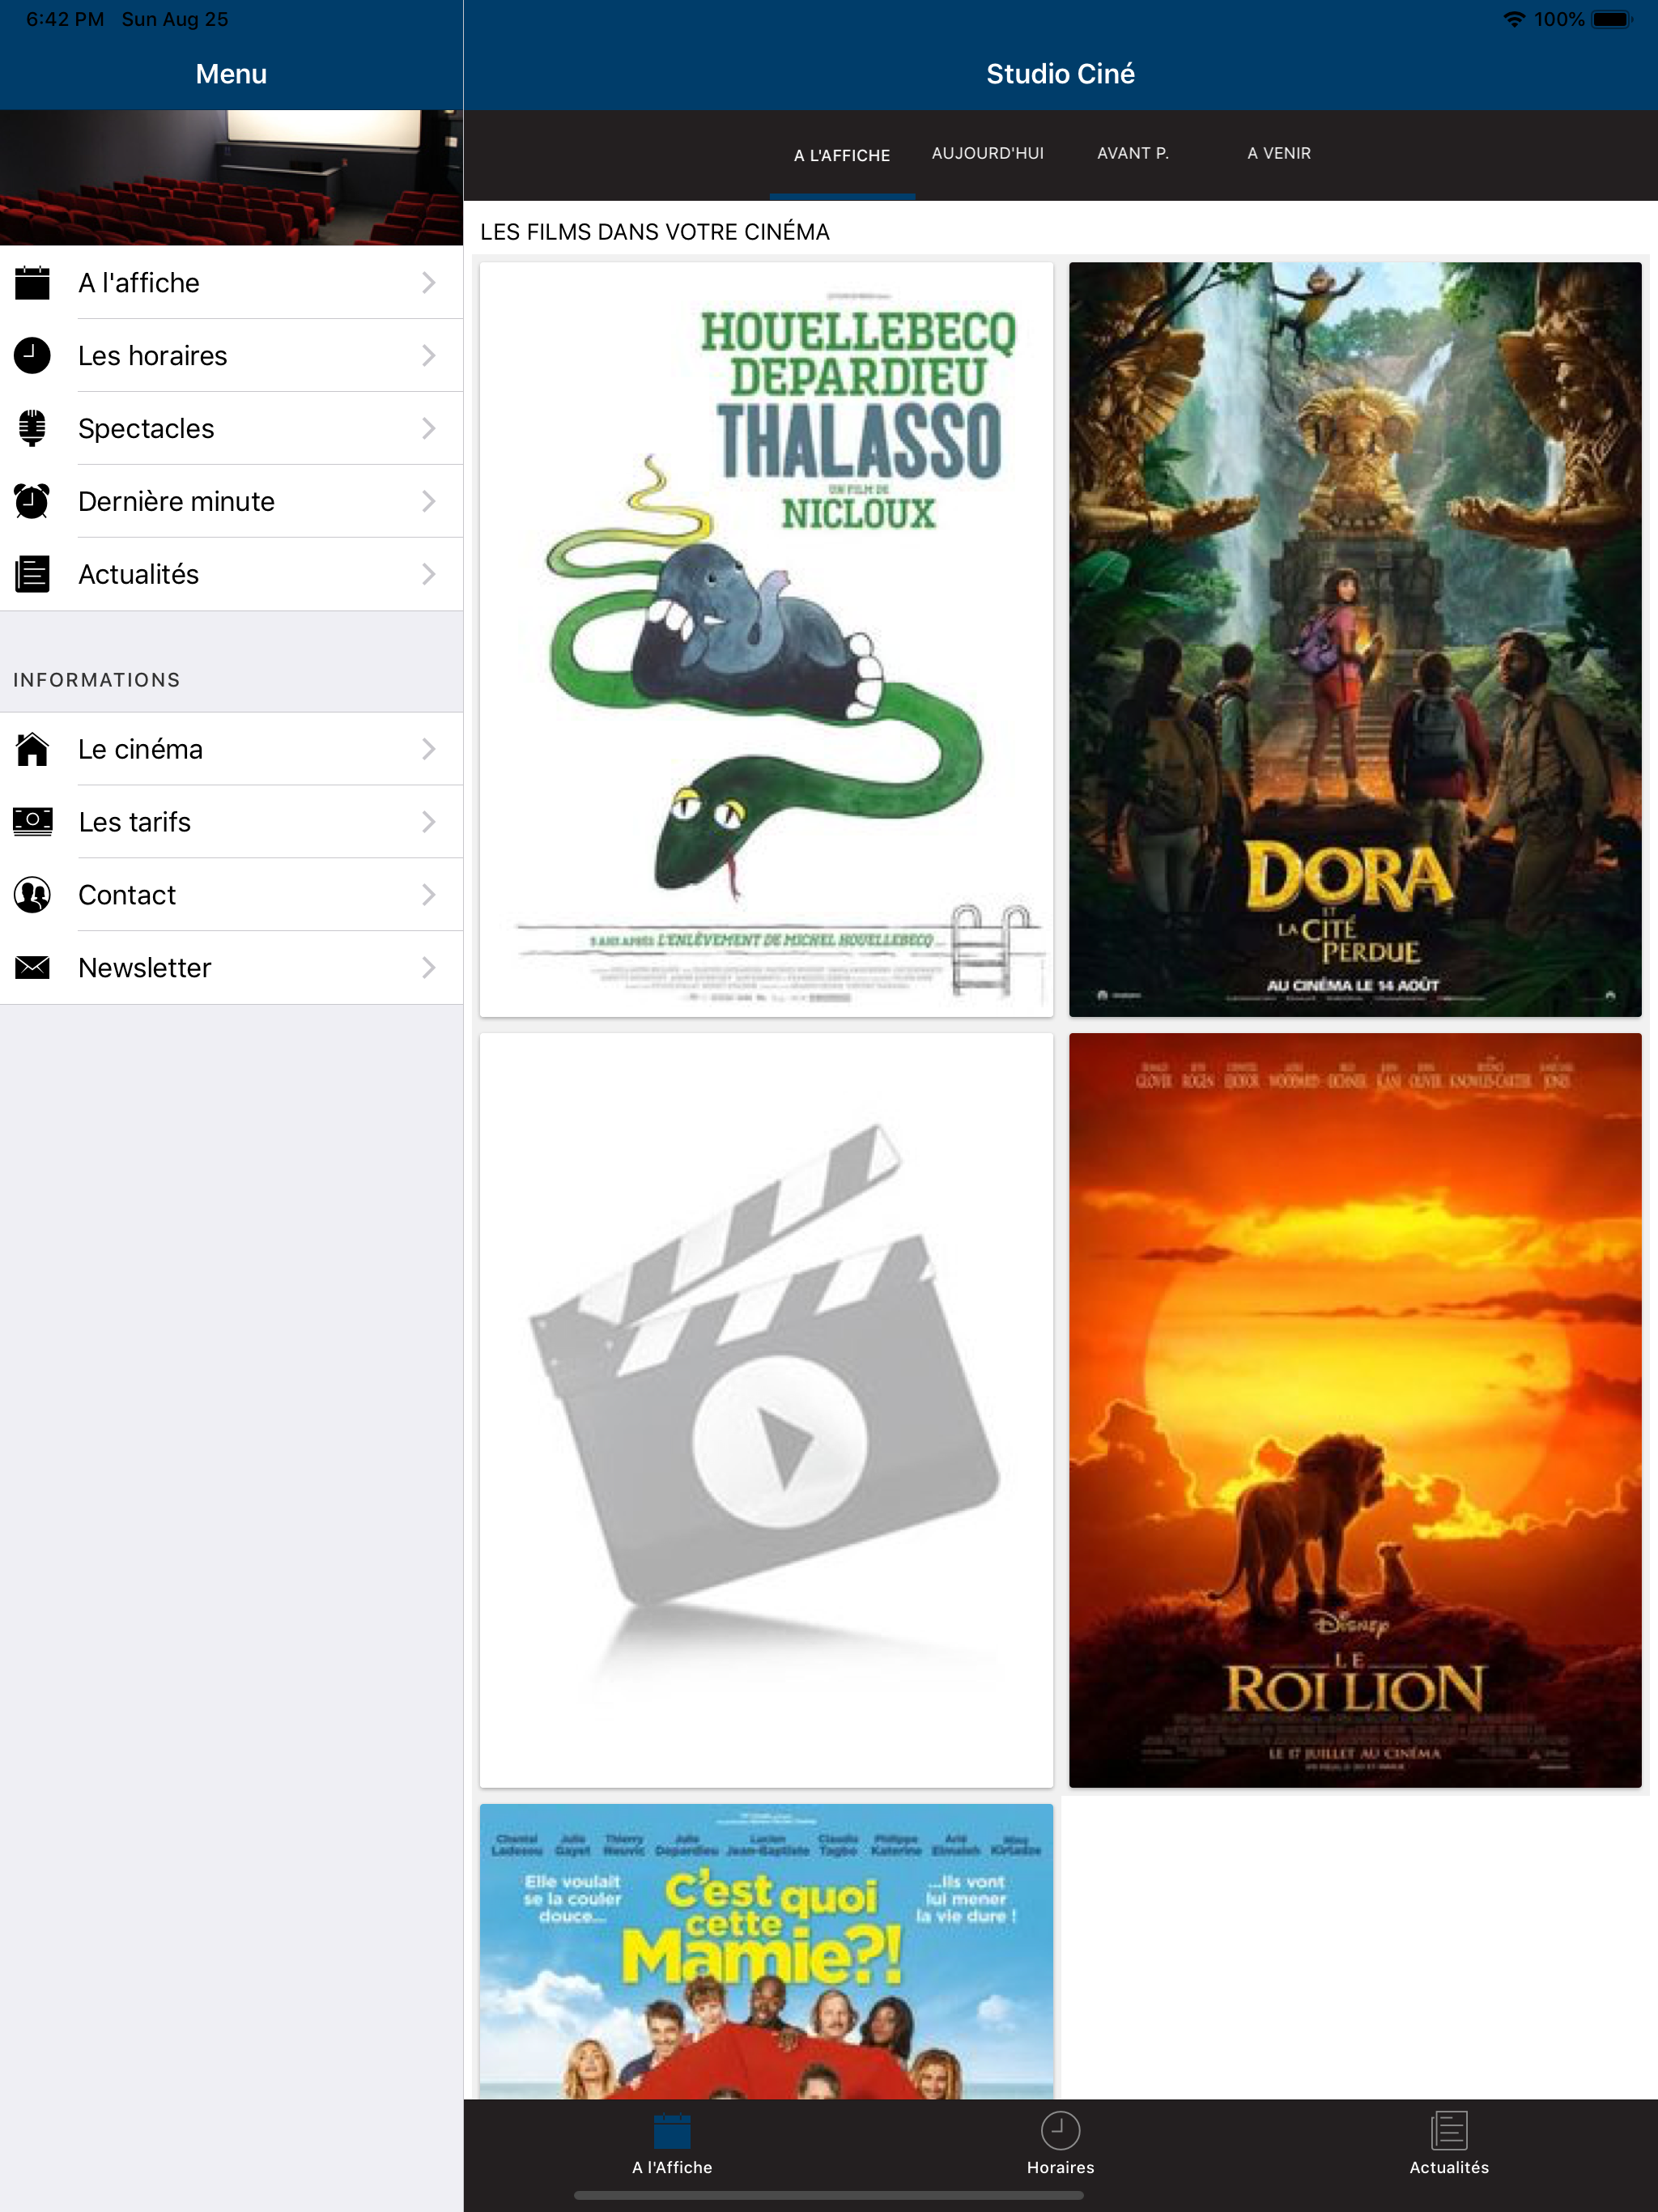Tap the Horaires label in bottom bar

[x=1060, y=2168]
